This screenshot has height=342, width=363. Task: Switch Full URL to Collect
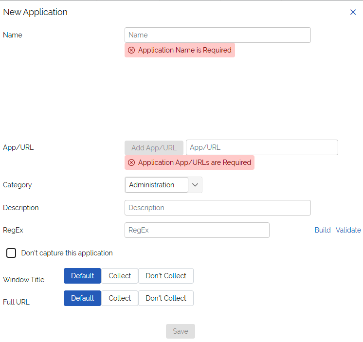[120, 298]
